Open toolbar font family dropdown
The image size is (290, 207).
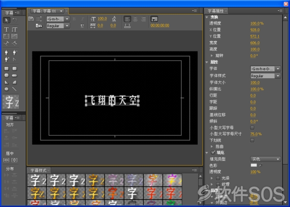[x=67, y=19]
